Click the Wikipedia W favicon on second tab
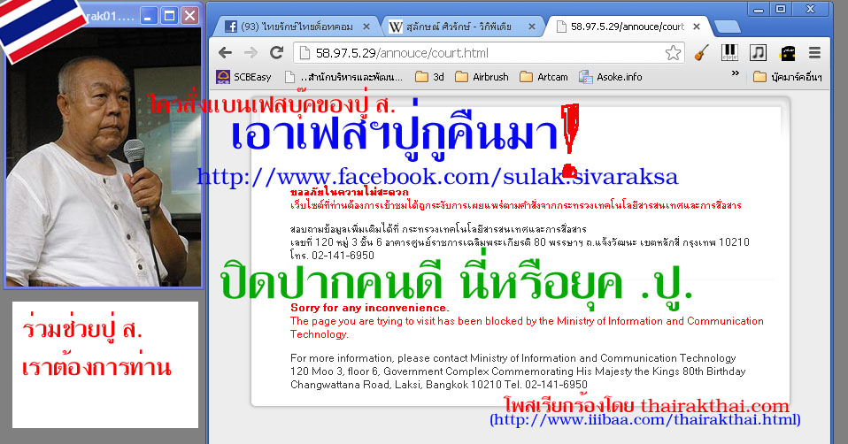Screen dimensions: 848x444 pyautogui.click(x=396, y=27)
